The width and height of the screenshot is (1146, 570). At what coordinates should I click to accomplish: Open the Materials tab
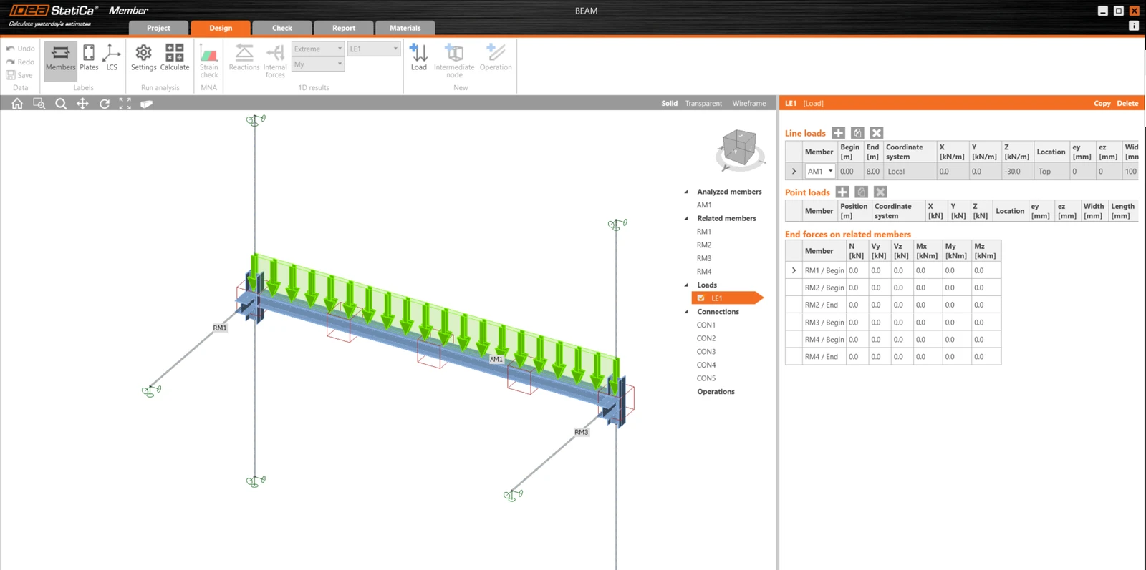click(405, 28)
